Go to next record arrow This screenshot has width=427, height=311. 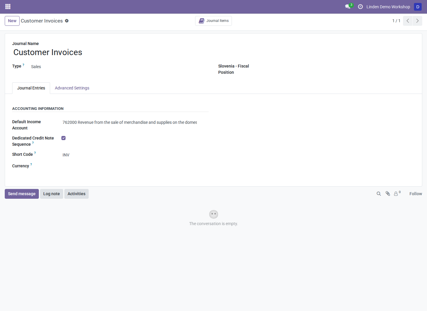(x=418, y=21)
